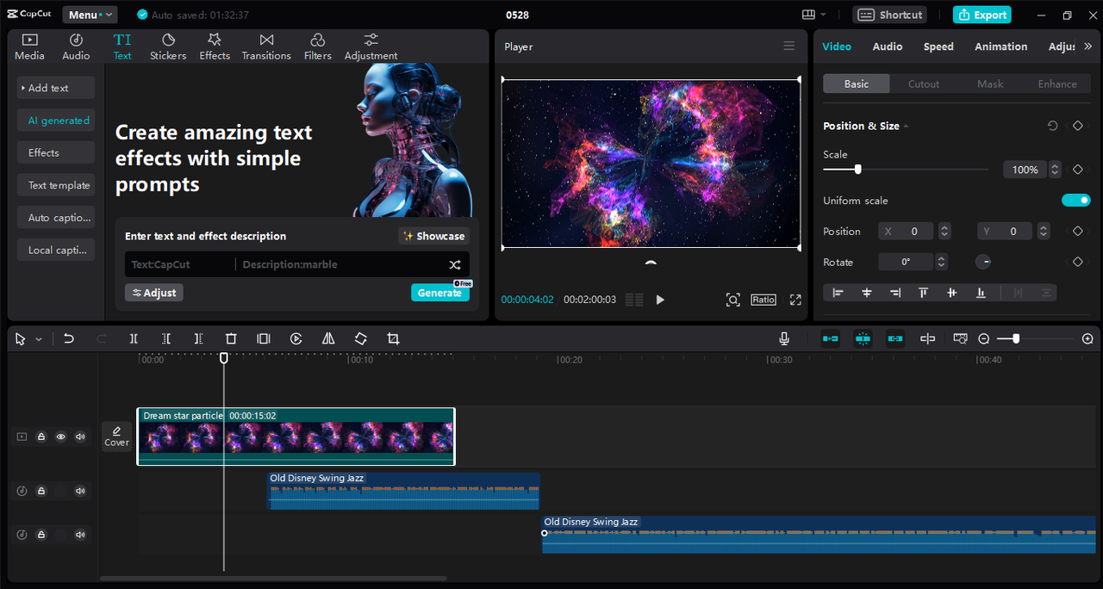Step the Rotate degree value
The height and width of the screenshot is (589, 1103).
pyautogui.click(x=942, y=262)
